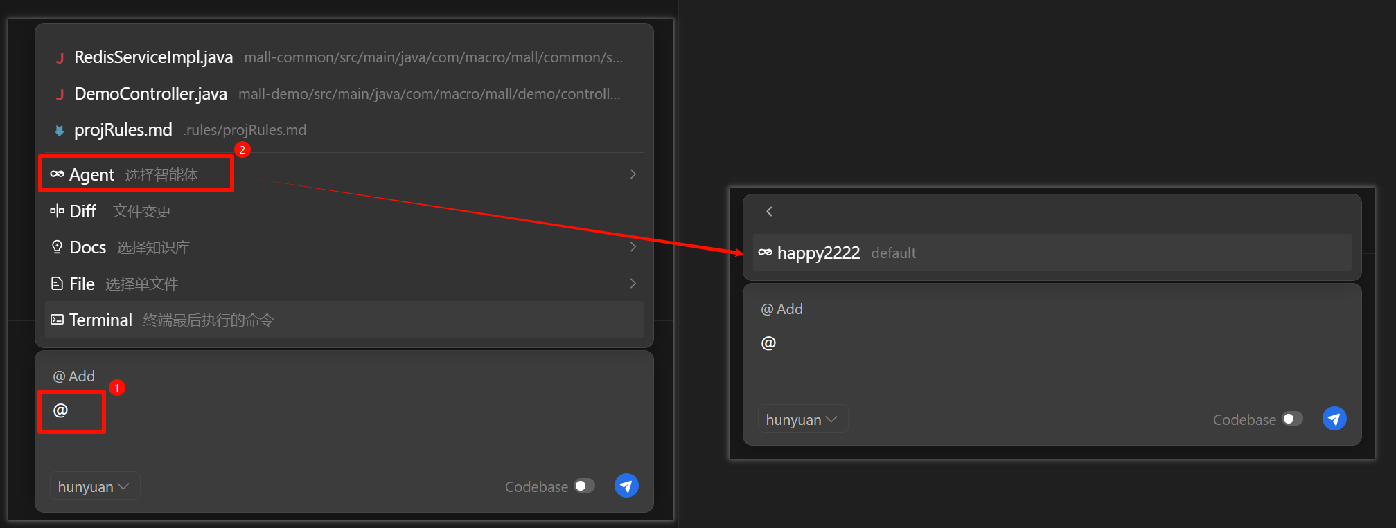Click the send button in left chat panel

pos(626,486)
